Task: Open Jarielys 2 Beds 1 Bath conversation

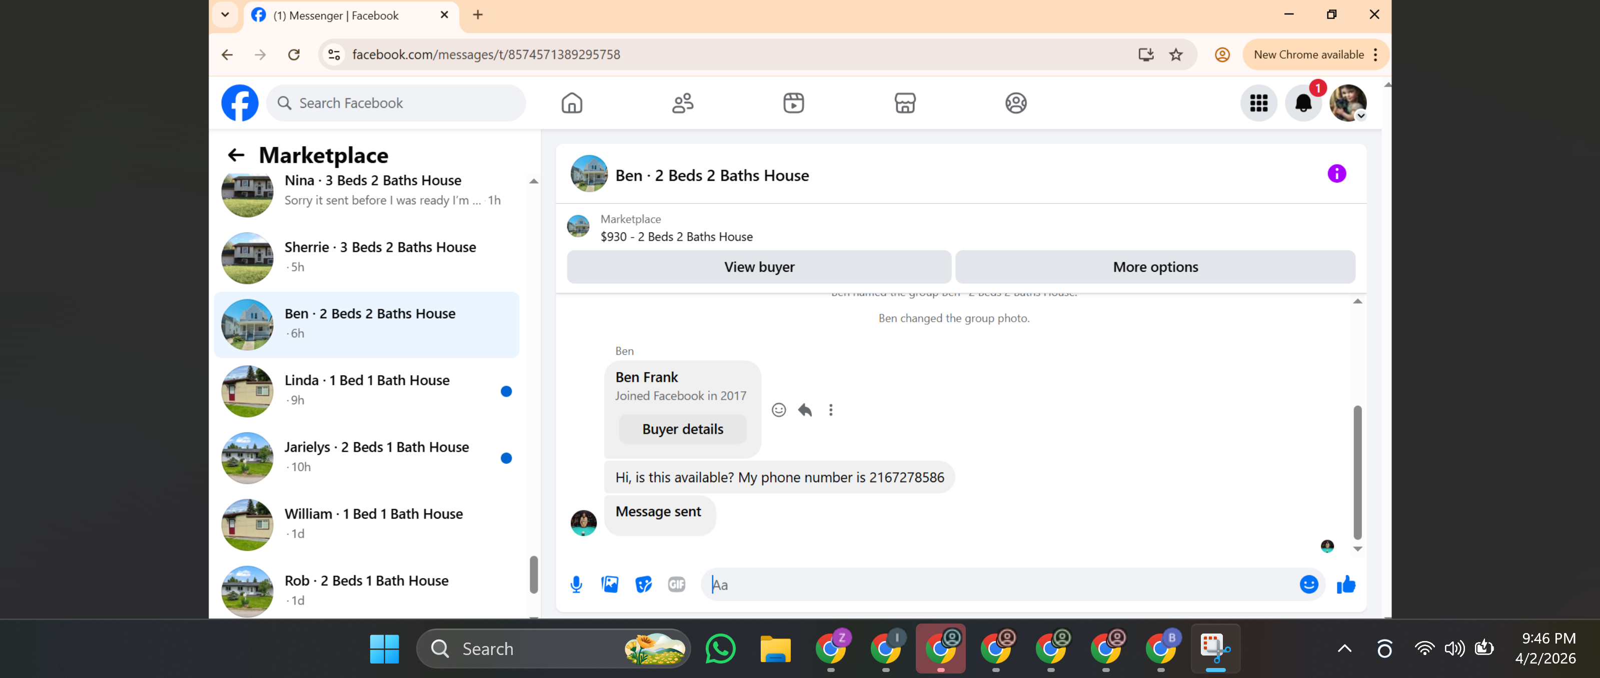Action: [x=367, y=458]
